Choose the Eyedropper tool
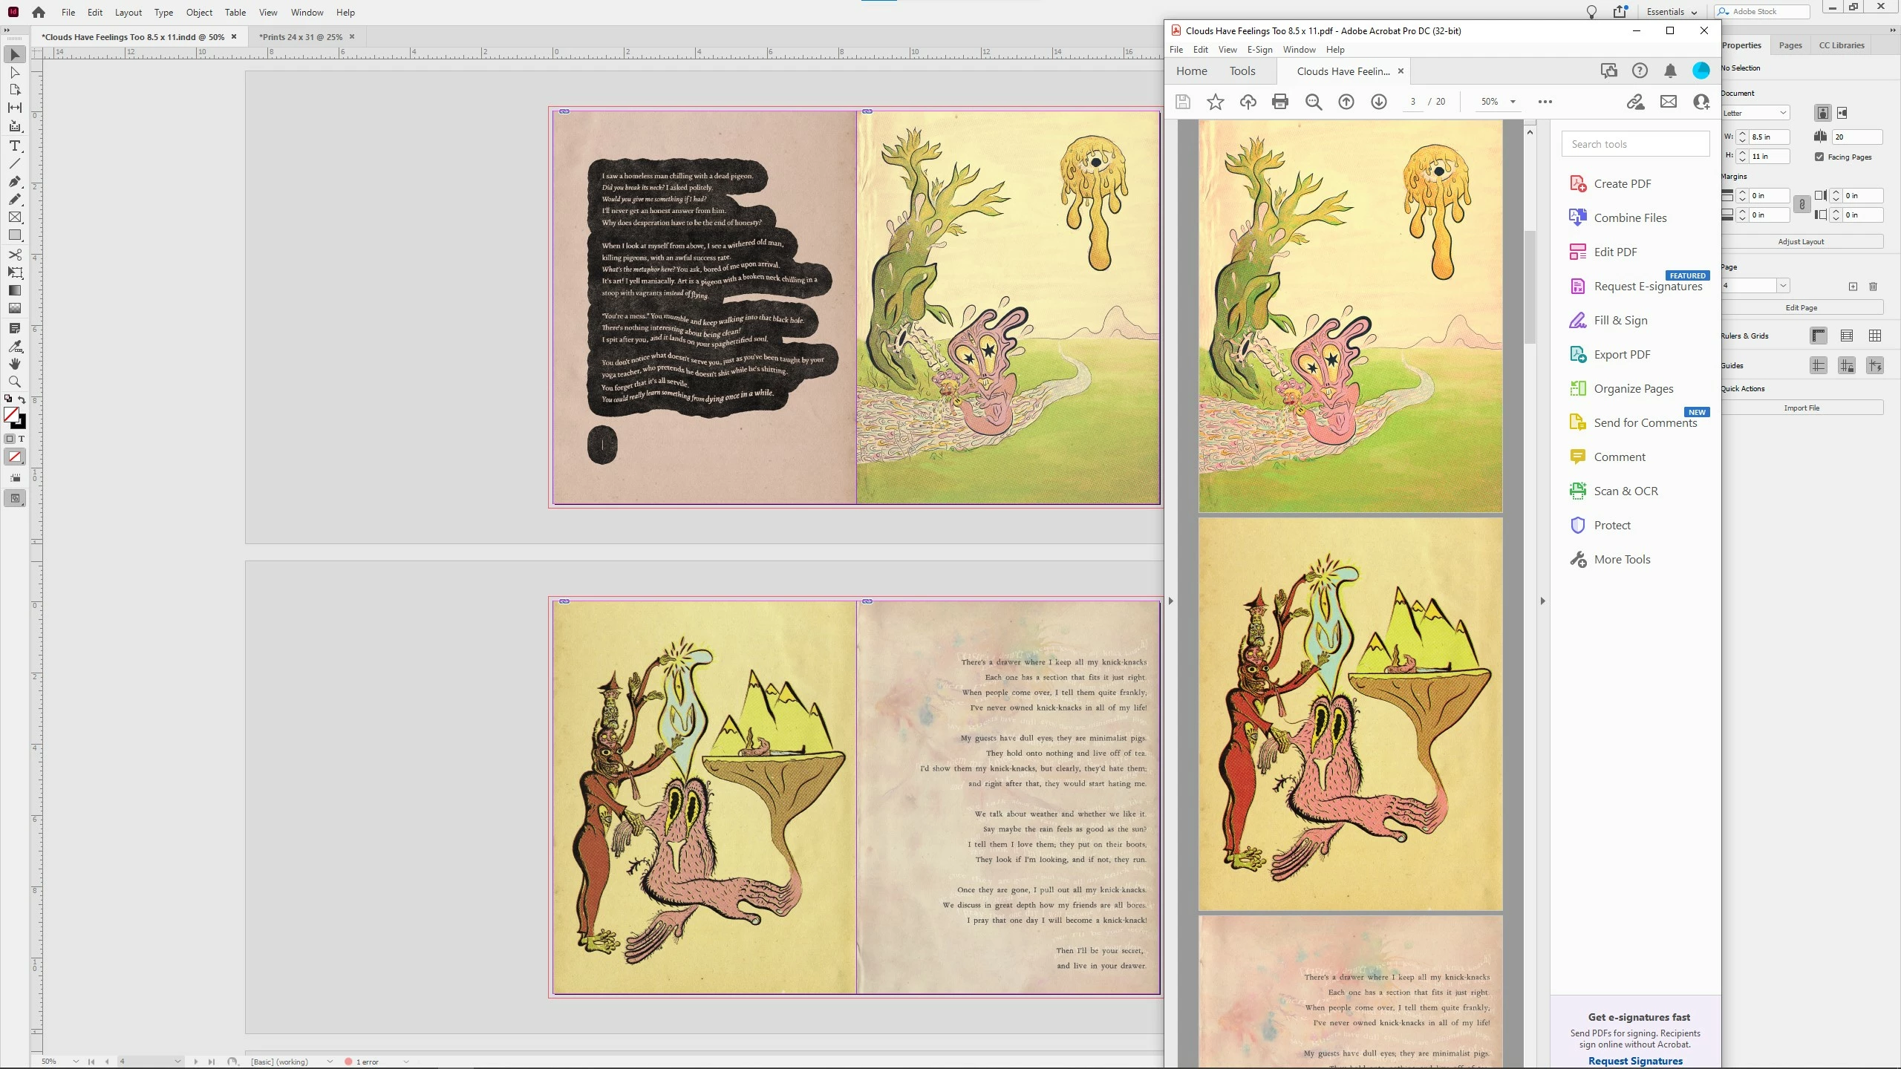The height and width of the screenshot is (1069, 1901). pos(14,346)
